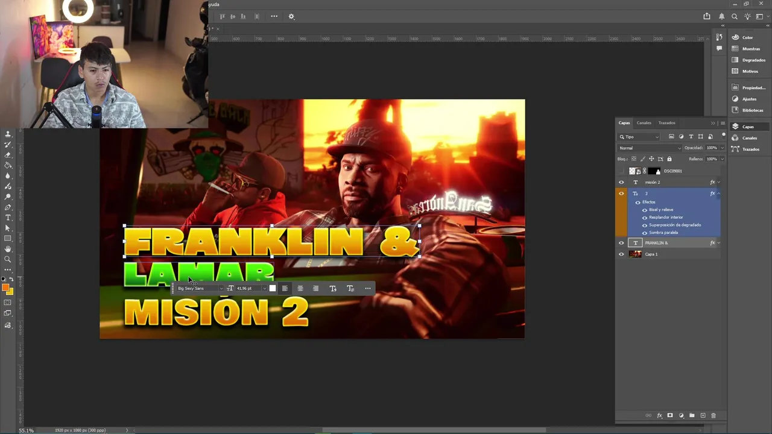Swap foreground and background colors
Screen dimensions: 772x434
(11, 280)
